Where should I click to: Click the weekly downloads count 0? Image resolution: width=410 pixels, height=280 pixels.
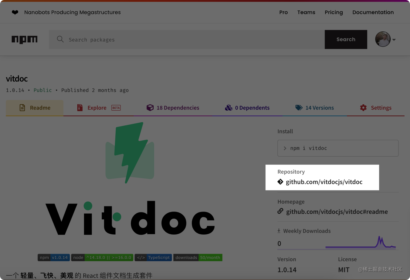[x=279, y=243]
